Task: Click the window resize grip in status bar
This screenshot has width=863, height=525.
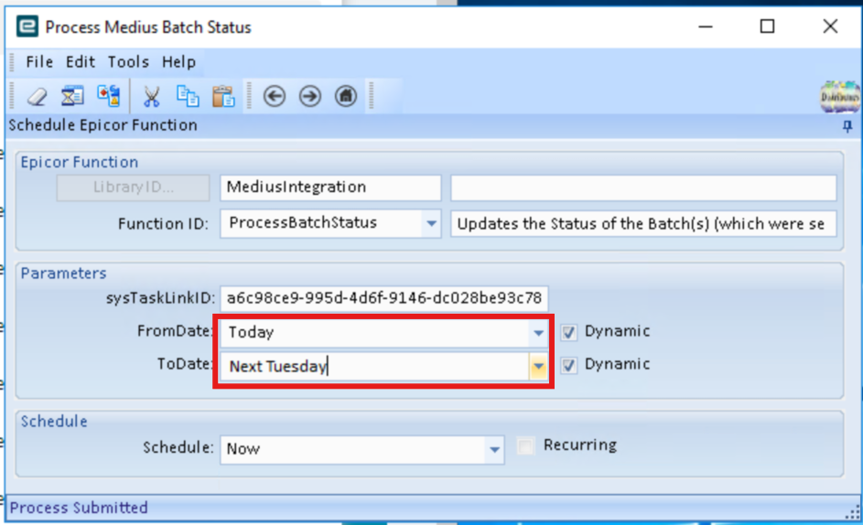Action: [853, 513]
